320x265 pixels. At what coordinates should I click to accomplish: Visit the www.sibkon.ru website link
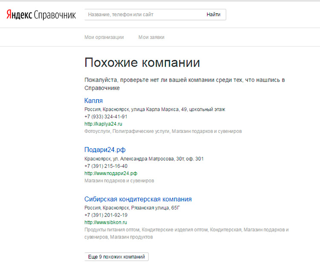point(106,222)
